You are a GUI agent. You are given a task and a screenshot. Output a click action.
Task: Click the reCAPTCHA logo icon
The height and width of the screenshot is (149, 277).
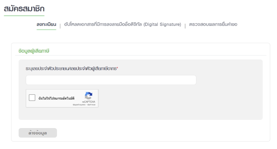[88, 95]
